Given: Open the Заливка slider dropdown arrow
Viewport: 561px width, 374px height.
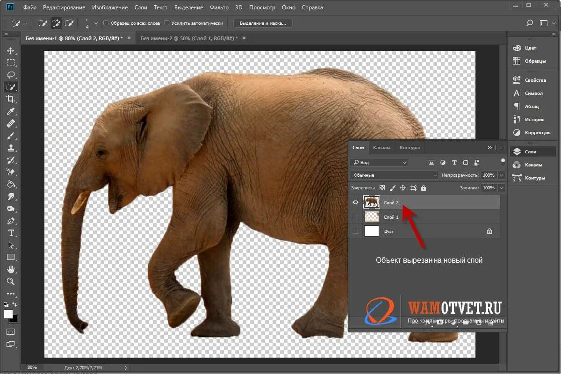Looking at the screenshot, I should 502,188.
